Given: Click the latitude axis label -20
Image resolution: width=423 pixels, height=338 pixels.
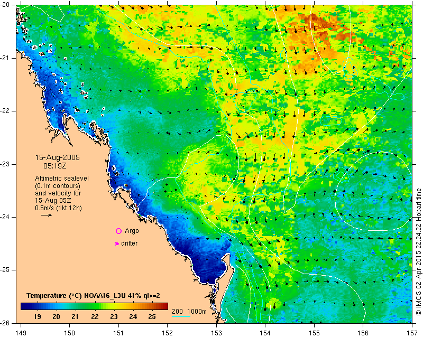Looking at the screenshot, I should [x=5, y=5].
